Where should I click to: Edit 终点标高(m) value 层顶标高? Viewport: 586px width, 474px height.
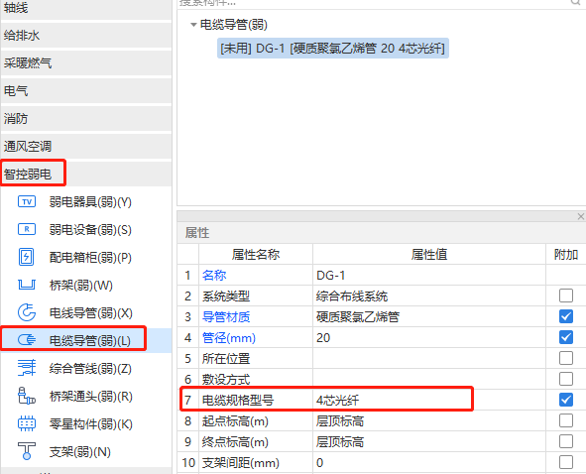[x=429, y=442]
